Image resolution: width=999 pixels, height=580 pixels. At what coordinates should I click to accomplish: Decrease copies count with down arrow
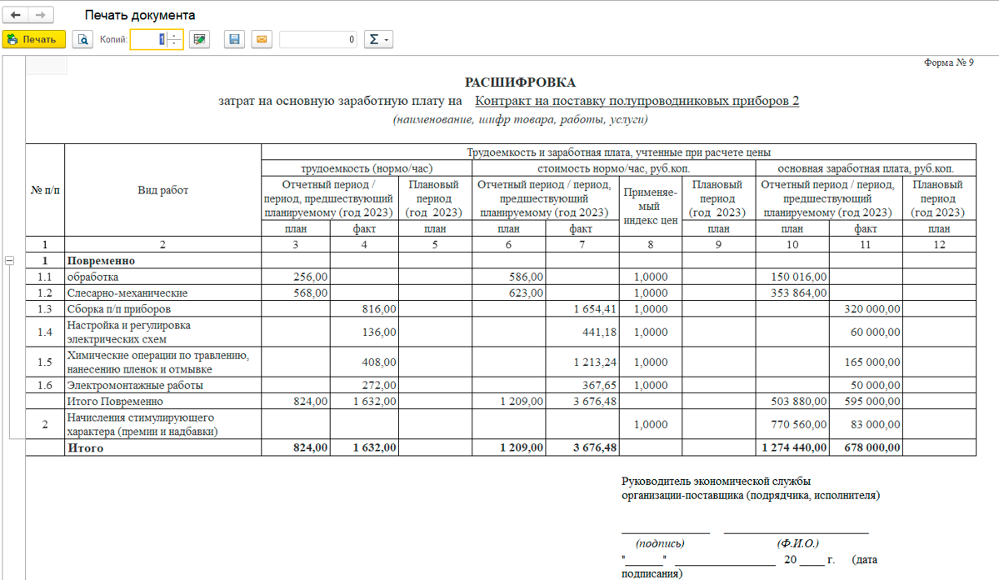click(173, 43)
